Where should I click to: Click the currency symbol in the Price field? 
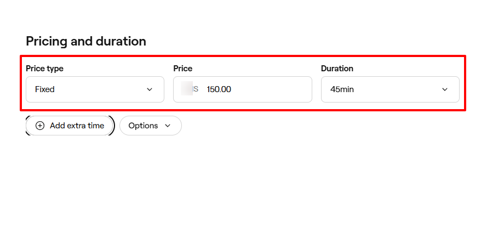194,89
